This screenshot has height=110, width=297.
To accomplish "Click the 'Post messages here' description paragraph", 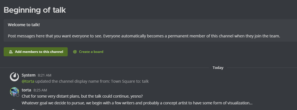I will coord(144,36).
